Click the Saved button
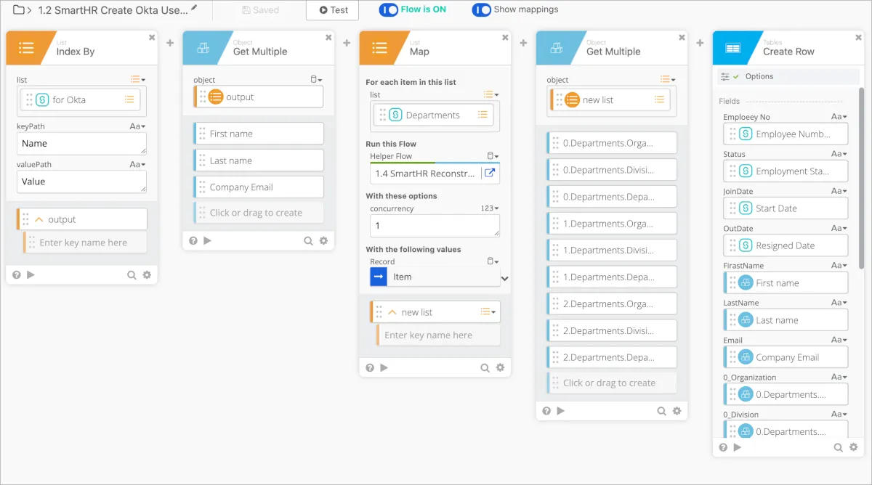872x485 pixels. pyautogui.click(x=260, y=10)
